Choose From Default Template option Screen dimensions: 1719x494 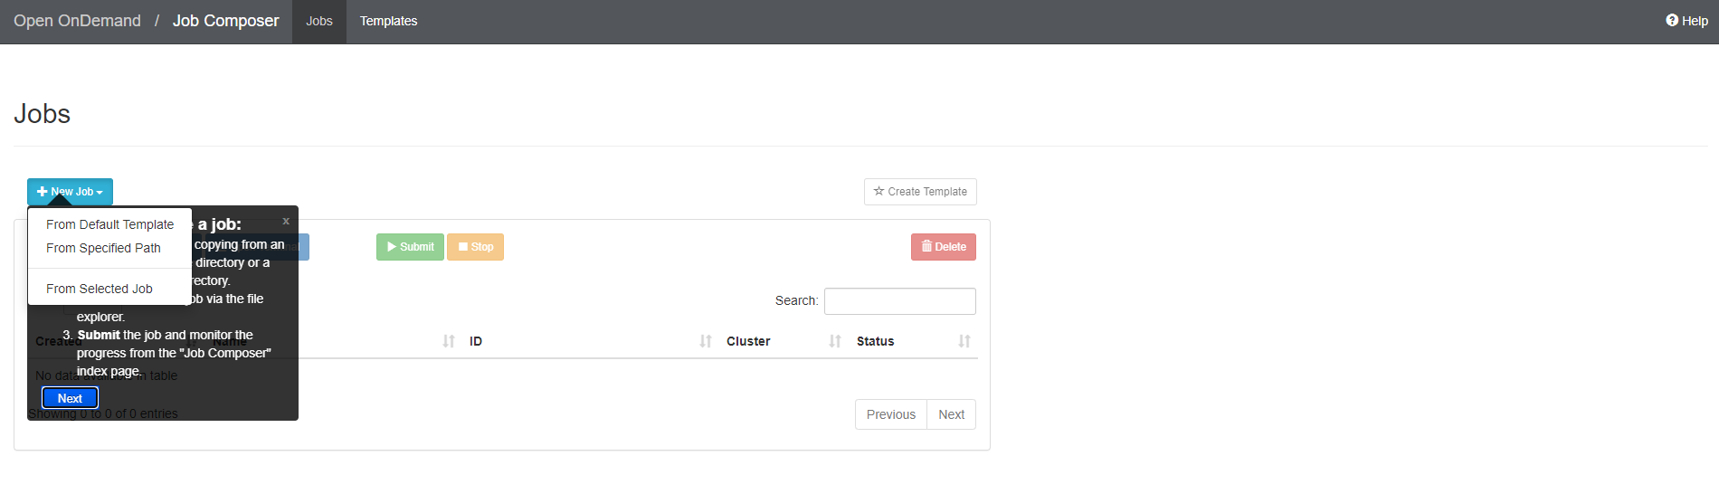[109, 224]
